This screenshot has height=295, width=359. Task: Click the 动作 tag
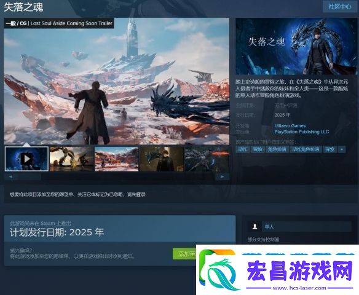pos(242,149)
